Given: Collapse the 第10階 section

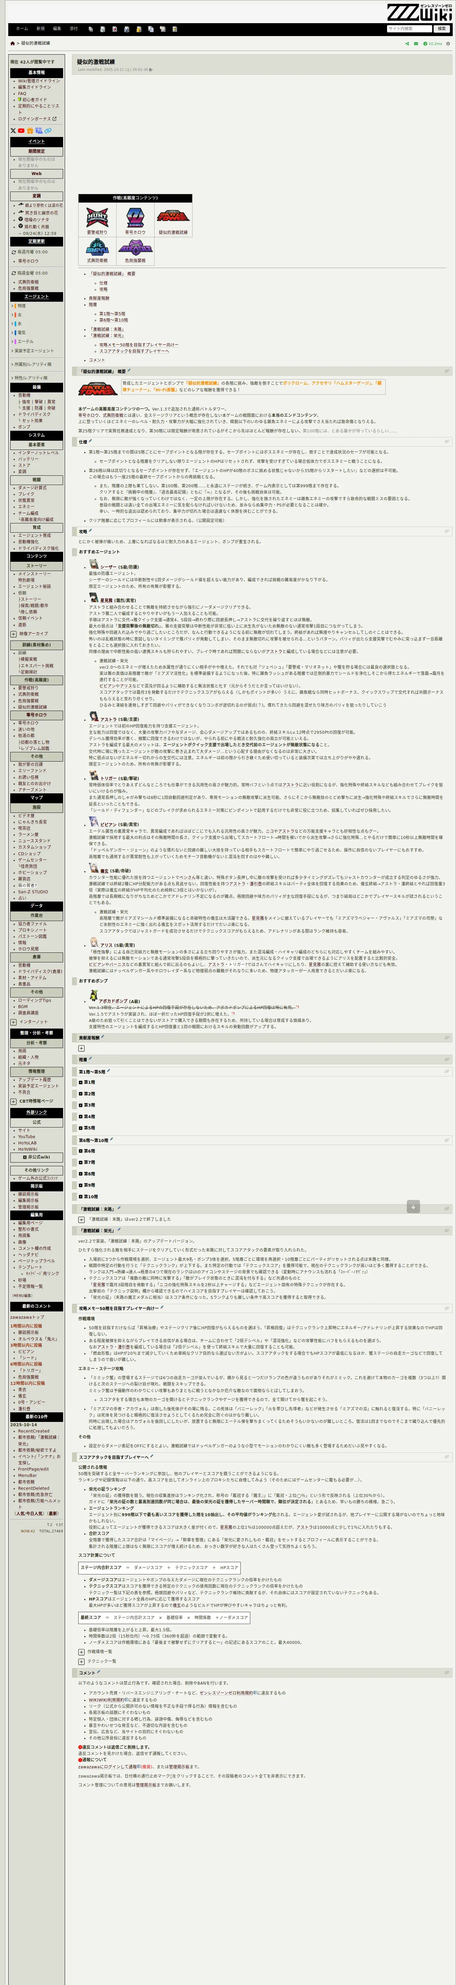Looking at the screenshot, I should point(81,1197).
